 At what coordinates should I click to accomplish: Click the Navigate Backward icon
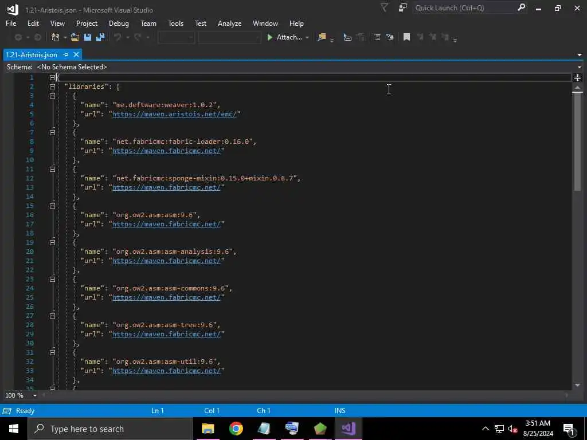pyautogui.click(x=18, y=37)
